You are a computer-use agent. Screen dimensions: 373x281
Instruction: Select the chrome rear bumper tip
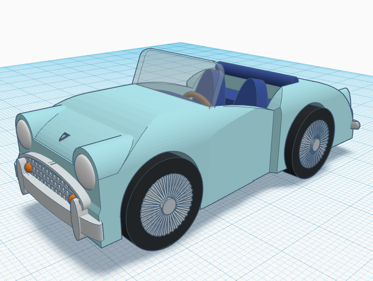(355, 125)
